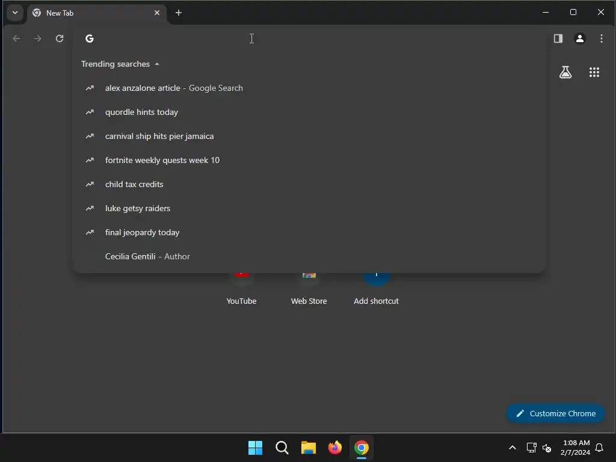Maximize the Chrome window
The image size is (616, 462).
573,12
